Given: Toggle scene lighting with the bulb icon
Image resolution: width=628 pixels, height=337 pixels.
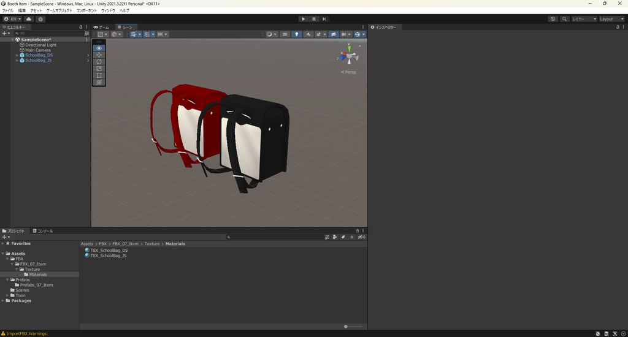Looking at the screenshot, I should click(297, 34).
